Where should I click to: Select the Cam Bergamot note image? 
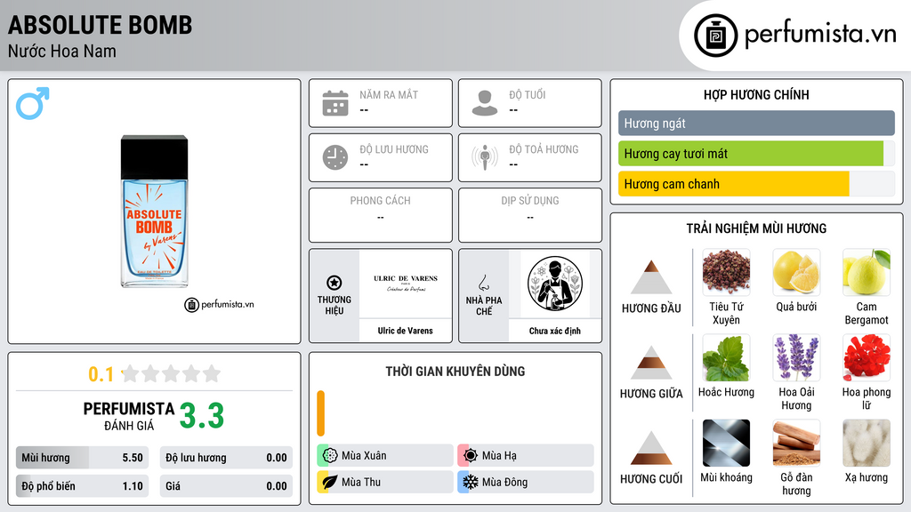[867, 272]
